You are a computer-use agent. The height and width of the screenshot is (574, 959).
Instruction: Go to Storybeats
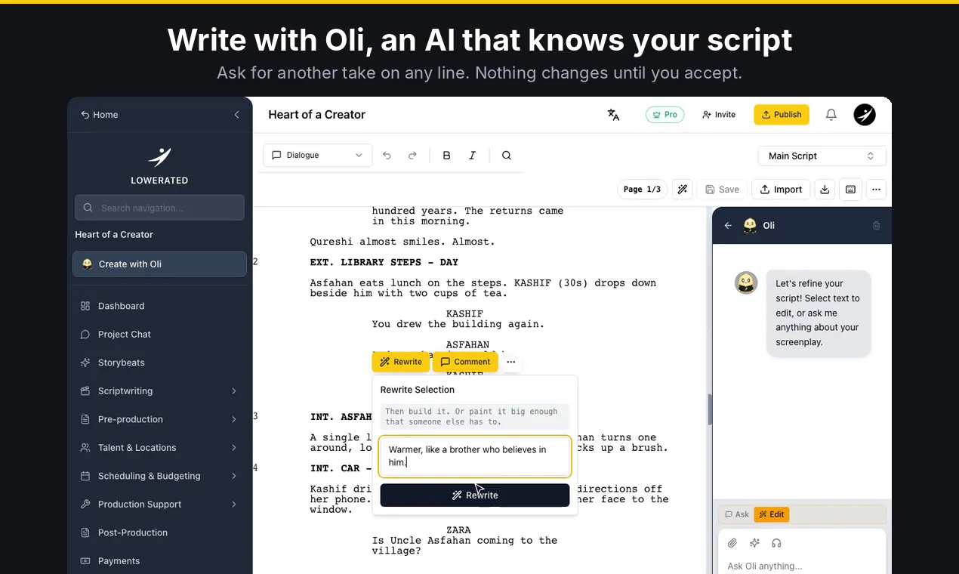[159, 363]
